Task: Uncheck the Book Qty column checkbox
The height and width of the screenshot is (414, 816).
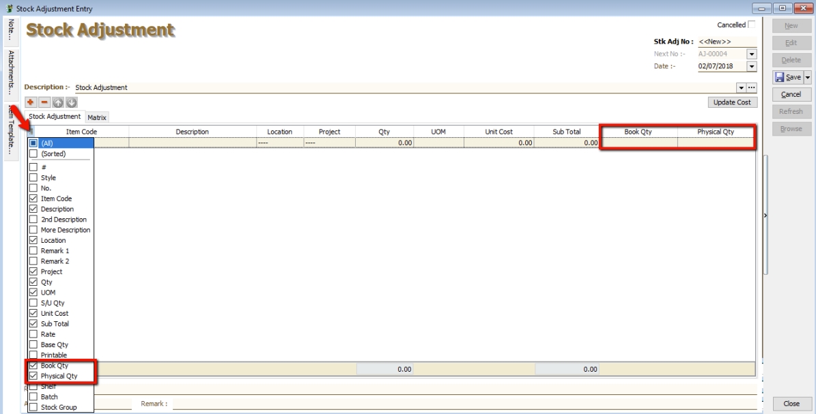Action: (33, 366)
